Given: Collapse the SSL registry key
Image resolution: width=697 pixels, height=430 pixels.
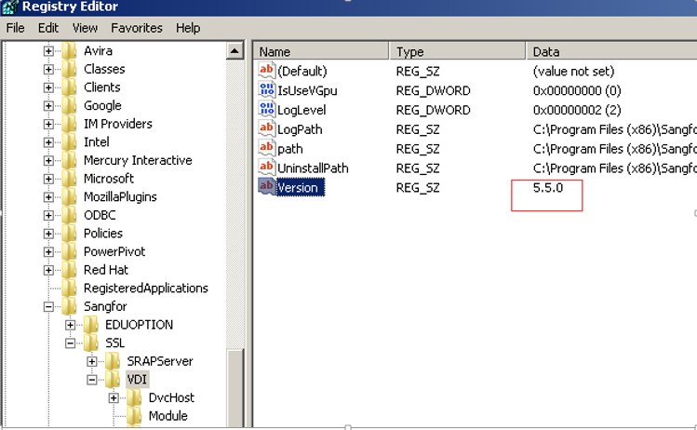Looking at the screenshot, I should (70, 343).
